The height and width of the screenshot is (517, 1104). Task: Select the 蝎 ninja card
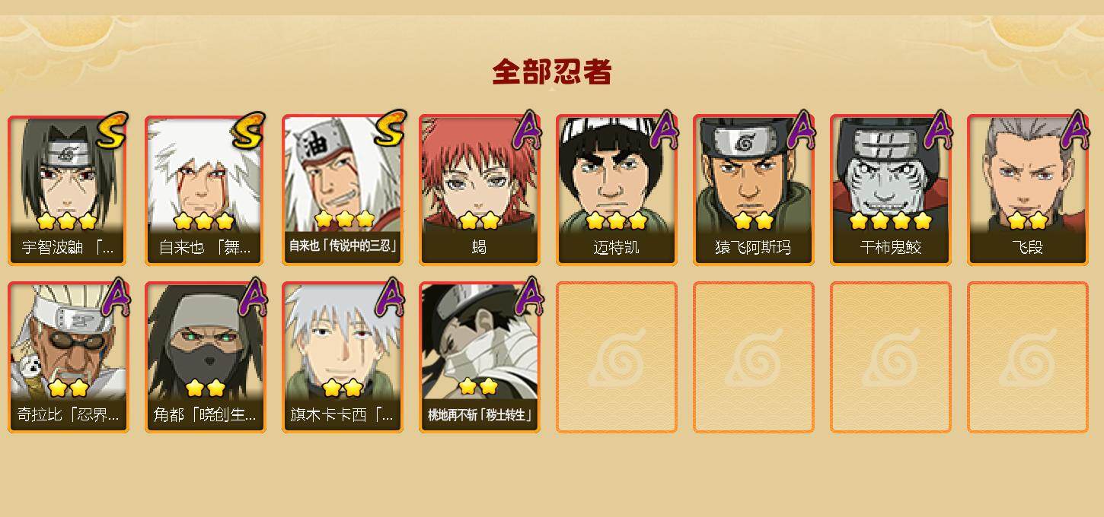[480, 190]
